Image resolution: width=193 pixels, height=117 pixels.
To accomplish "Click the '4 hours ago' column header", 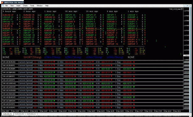I will [x=9, y=11].
